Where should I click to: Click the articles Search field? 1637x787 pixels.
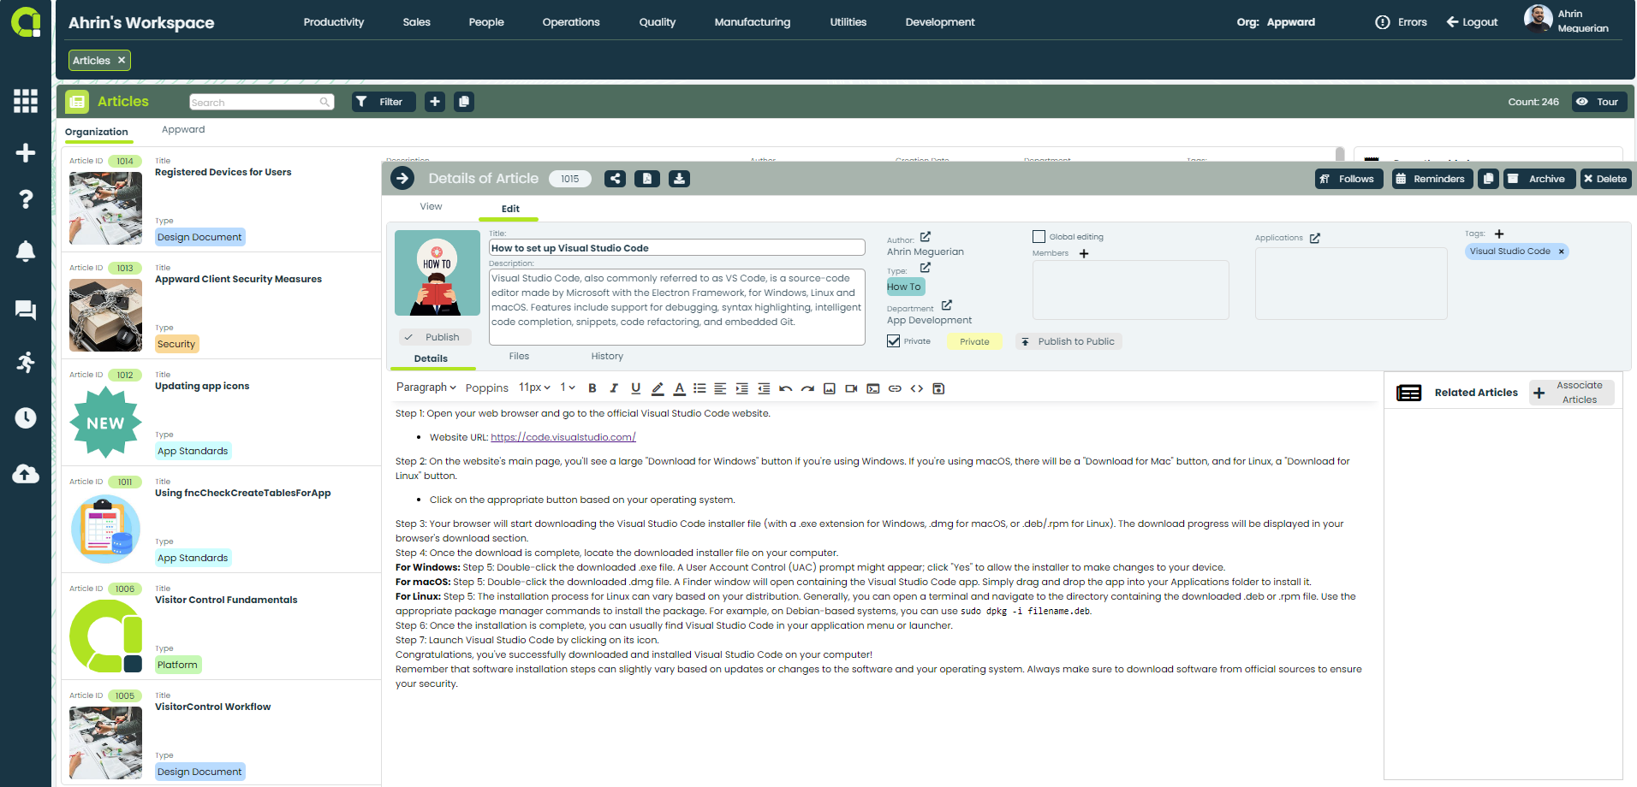(261, 102)
